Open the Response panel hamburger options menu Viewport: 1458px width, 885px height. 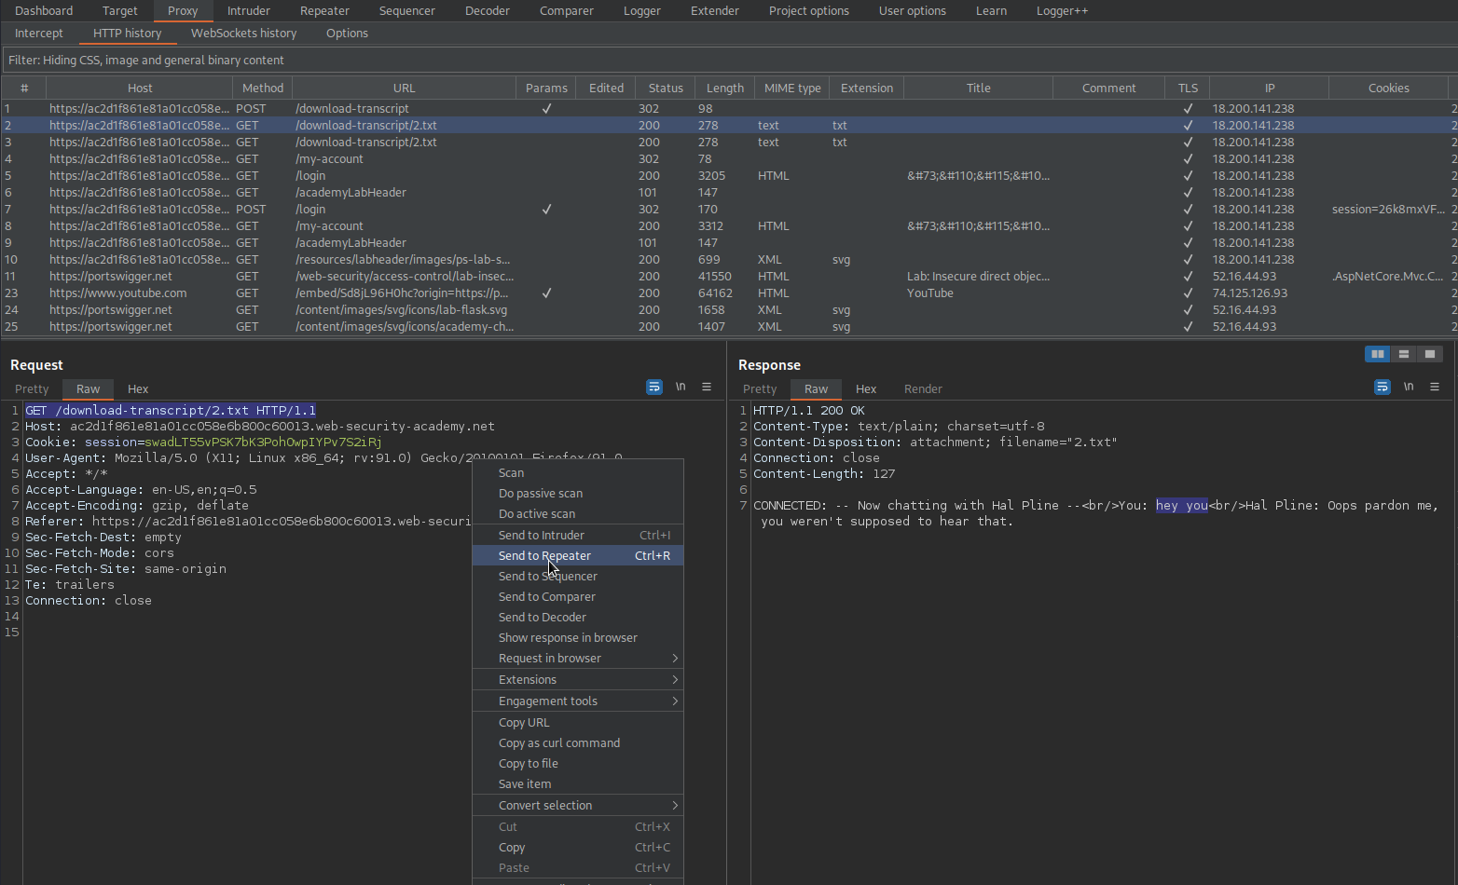pyautogui.click(x=1435, y=387)
